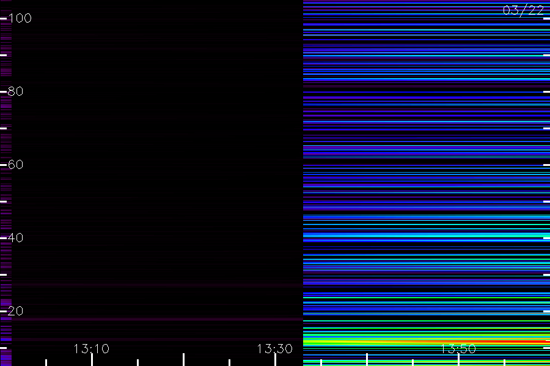This screenshot has height=366, width=550.
Task: Click the 100 frequency axis label
Action: (20, 18)
